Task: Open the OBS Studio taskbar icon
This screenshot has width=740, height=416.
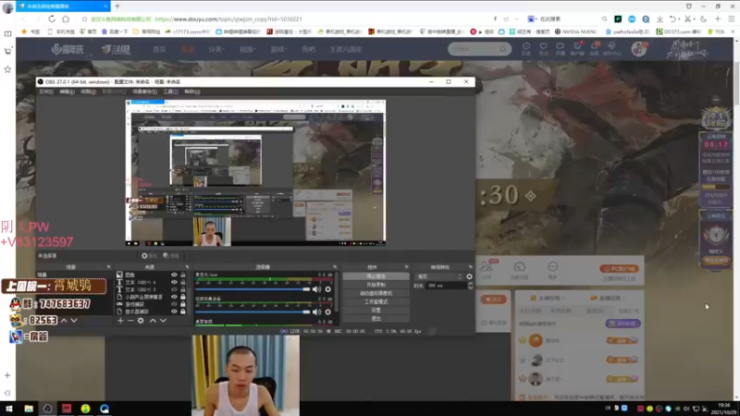Action: point(48,409)
